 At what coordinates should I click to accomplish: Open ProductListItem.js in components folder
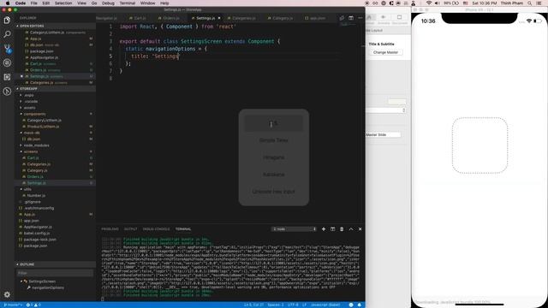pyautogui.click(x=43, y=127)
